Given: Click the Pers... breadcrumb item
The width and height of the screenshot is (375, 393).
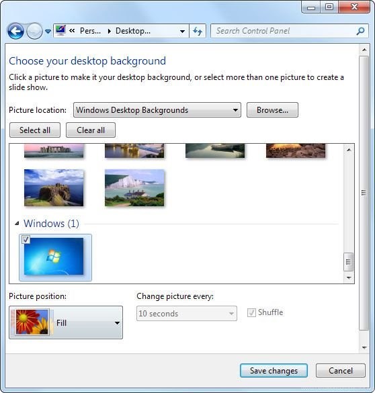Looking at the screenshot, I should (90, 31).
